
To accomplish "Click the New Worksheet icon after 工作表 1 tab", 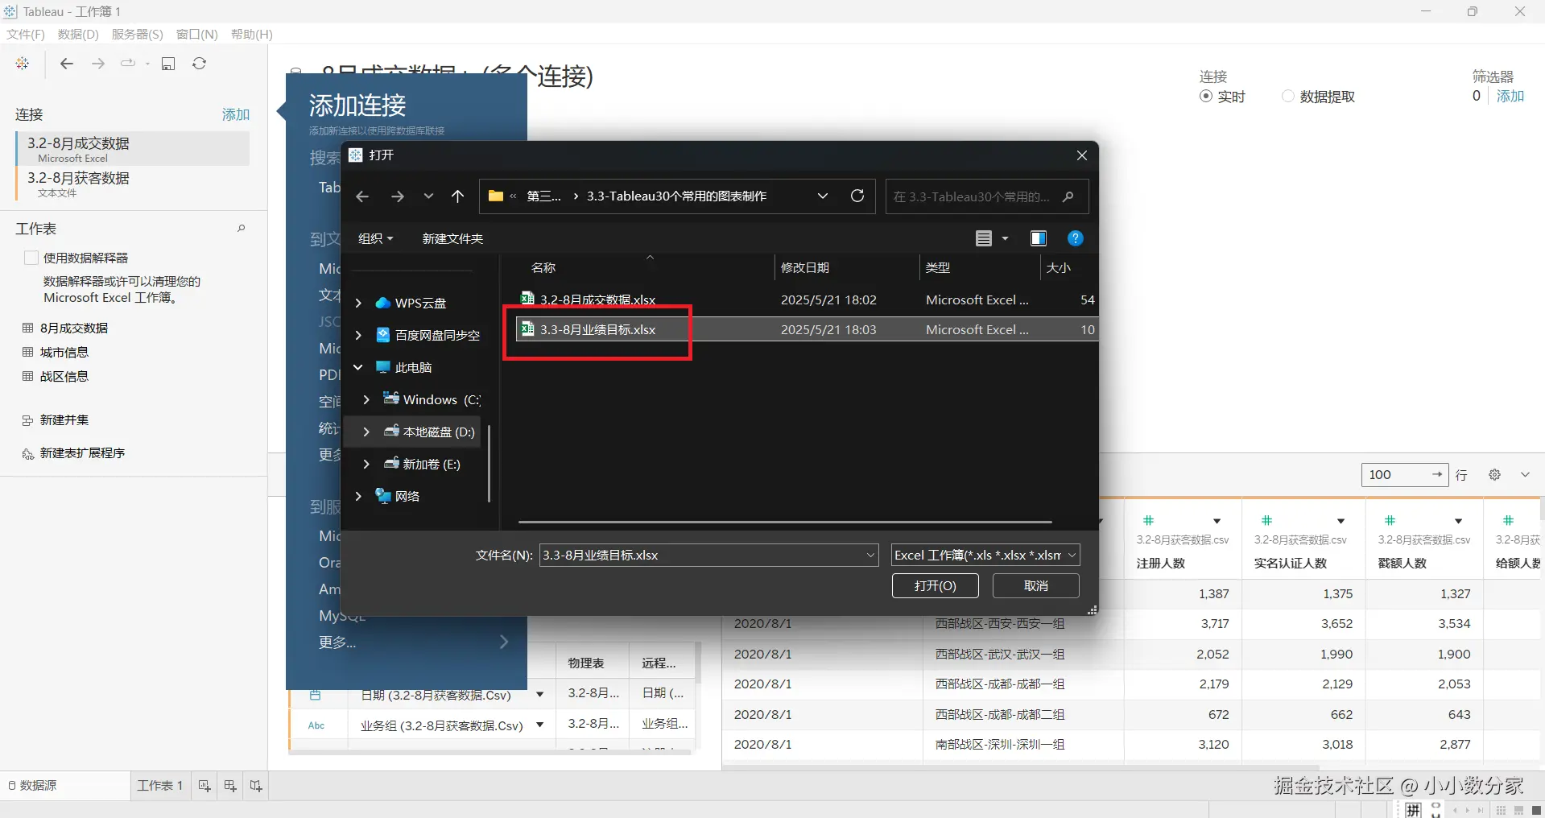I will point(204,786).
